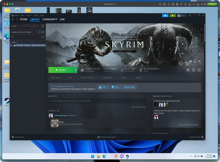220x162 pixels.
Task: Open advanced filters icon beside search
Action: click(43, 37)
